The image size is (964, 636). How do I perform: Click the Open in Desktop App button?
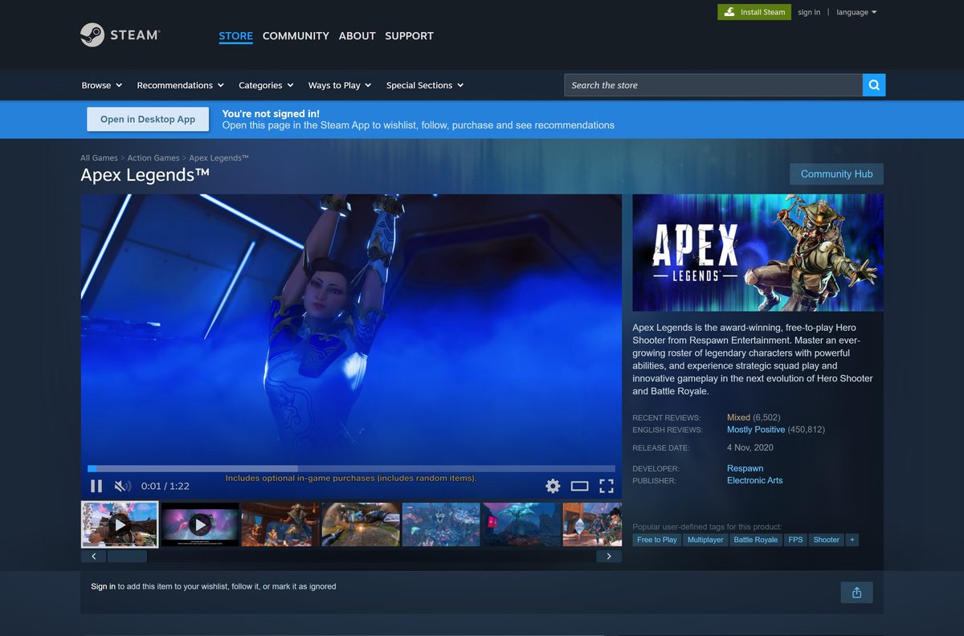point(148,119)
